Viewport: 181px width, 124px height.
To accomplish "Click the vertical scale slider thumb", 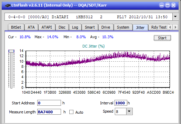I will [x=11, y=51].
